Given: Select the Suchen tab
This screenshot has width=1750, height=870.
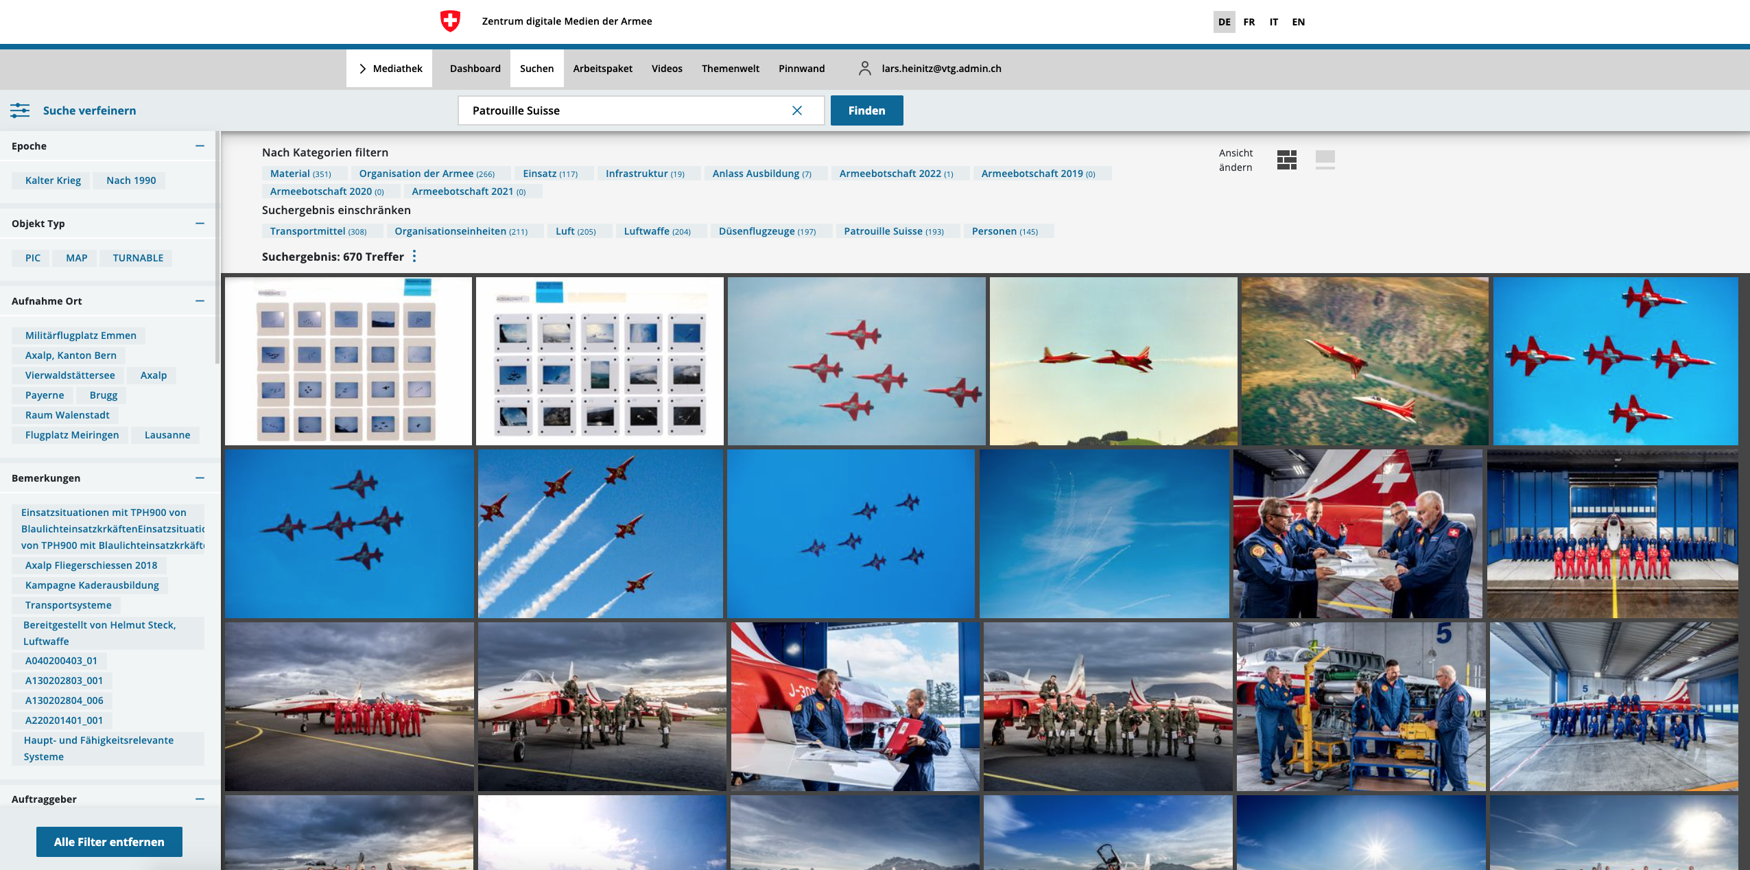Looking at the screenshot, I should pyautogui.click(x=536, y=69).
